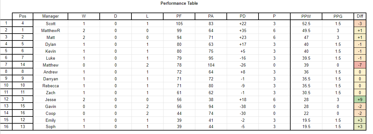Click Jesse's green +9 Diff cell
The height and width of the screenshot is (134, 373).
pyautogui.click(x=360, y=99)
